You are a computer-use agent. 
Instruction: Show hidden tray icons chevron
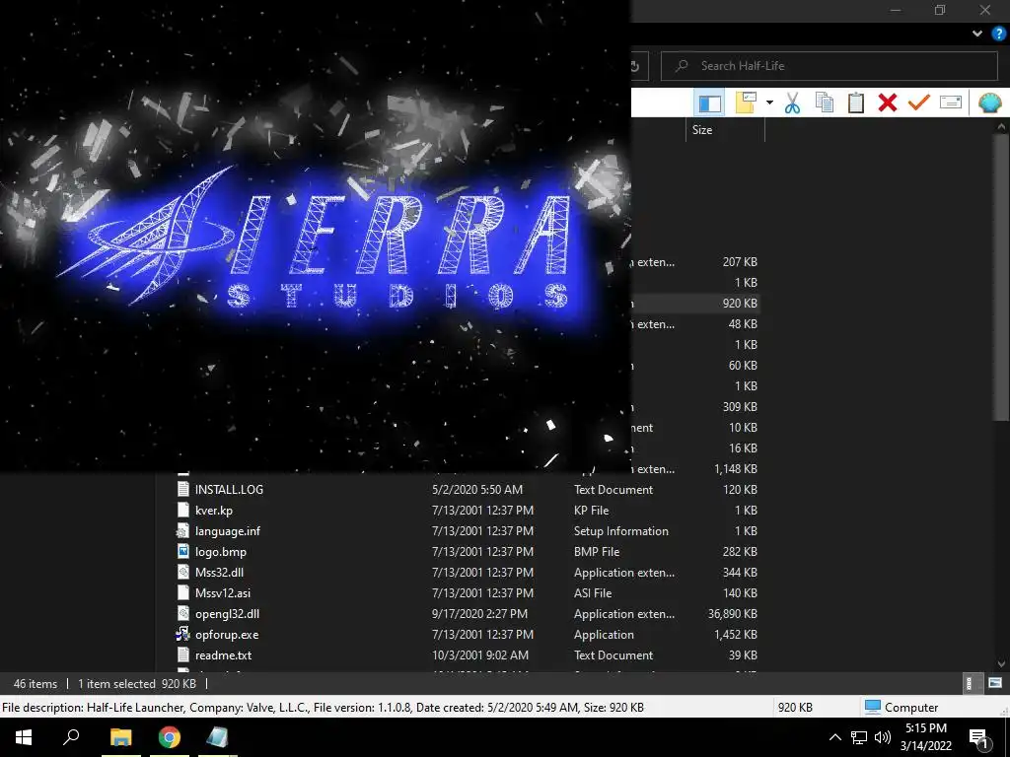pyautogui.click(x=834, y=737)
